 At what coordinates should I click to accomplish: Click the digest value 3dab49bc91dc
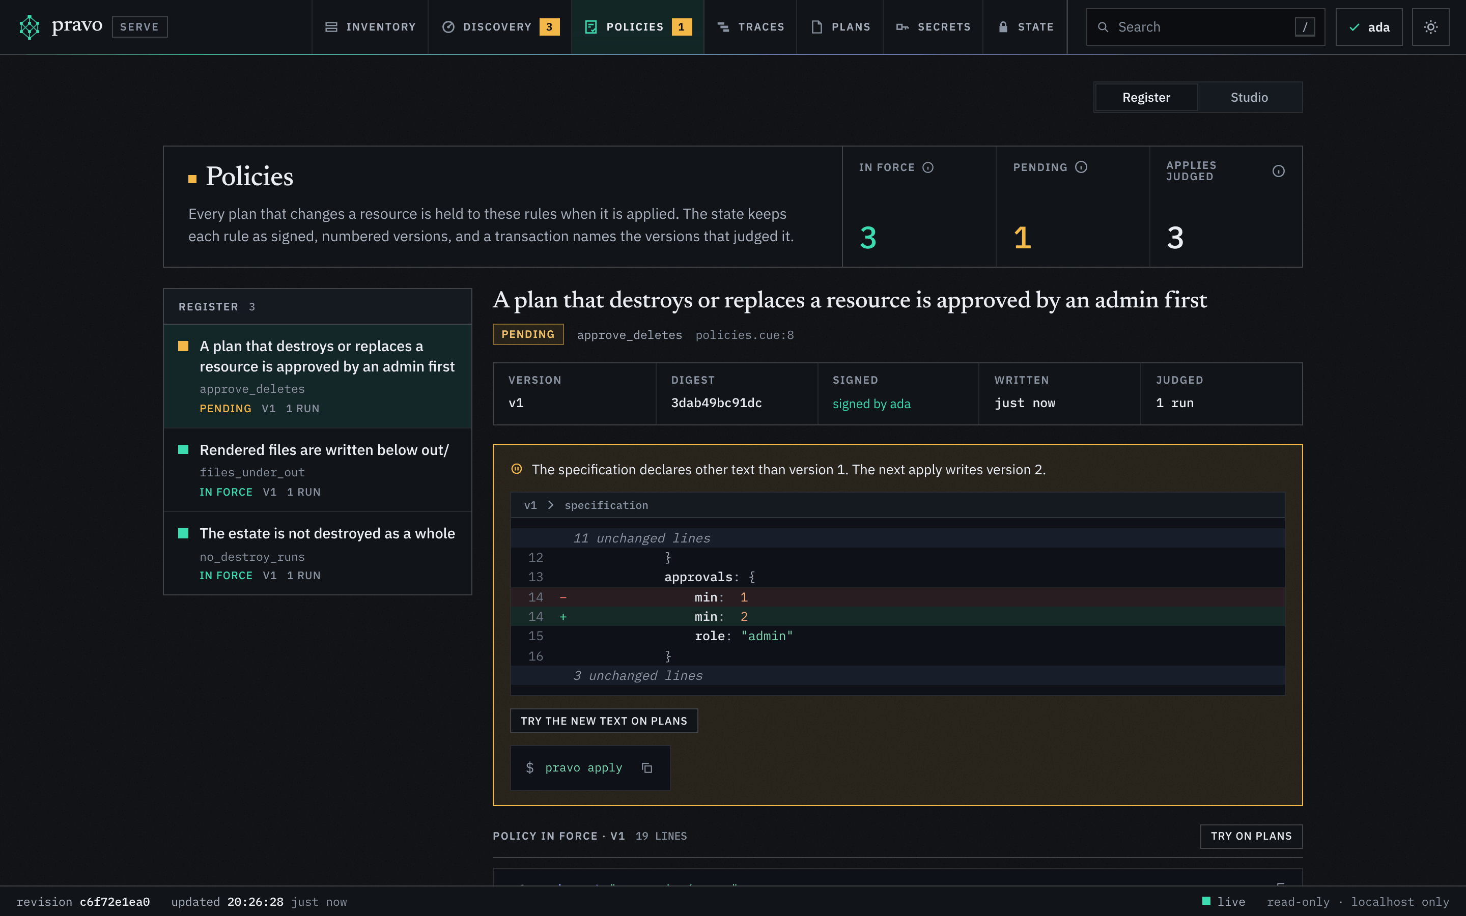coord(716,403)
